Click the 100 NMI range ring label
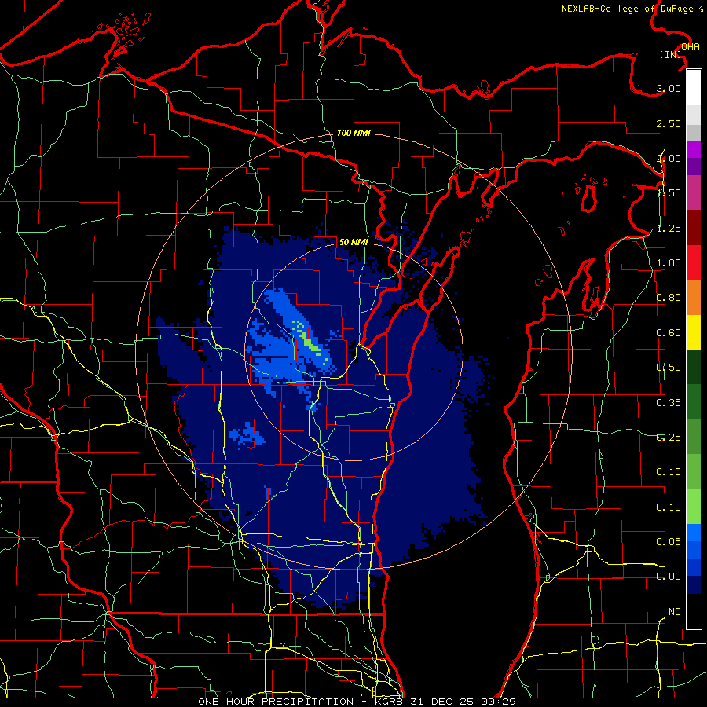The image size is (707, 707). coord(353,133)
